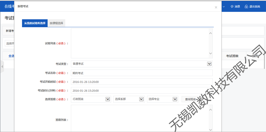Click the 班级列表 scroll up arrow
This screenshot has width=266, height=132.
(x=210, y=110)
